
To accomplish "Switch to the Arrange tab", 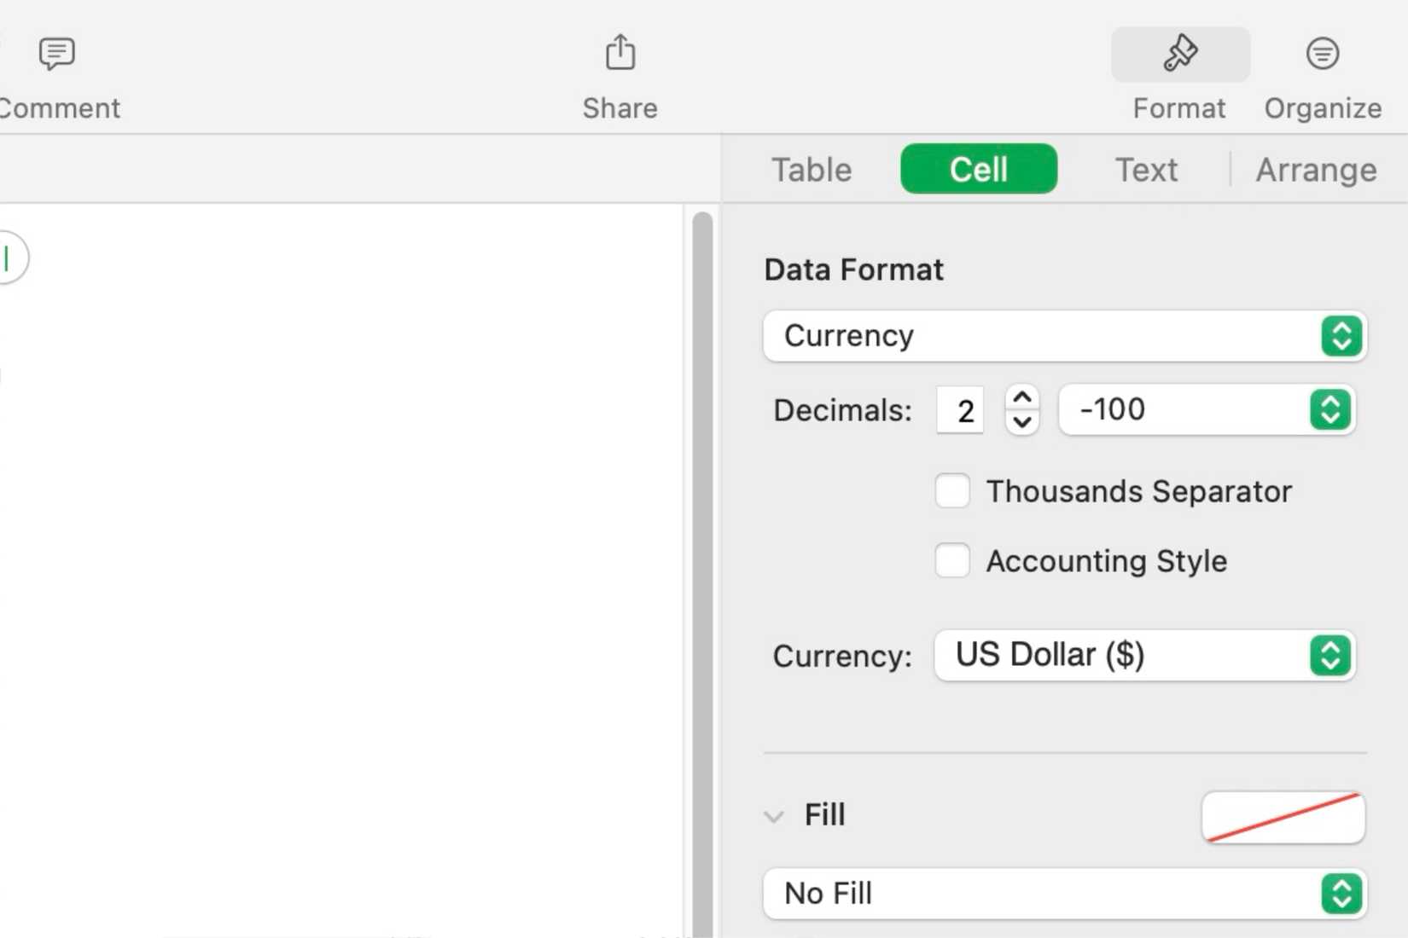I will (x=1315, y=169).
